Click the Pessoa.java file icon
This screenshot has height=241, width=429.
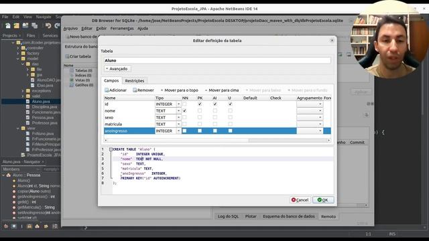click(x=28, y=118)
